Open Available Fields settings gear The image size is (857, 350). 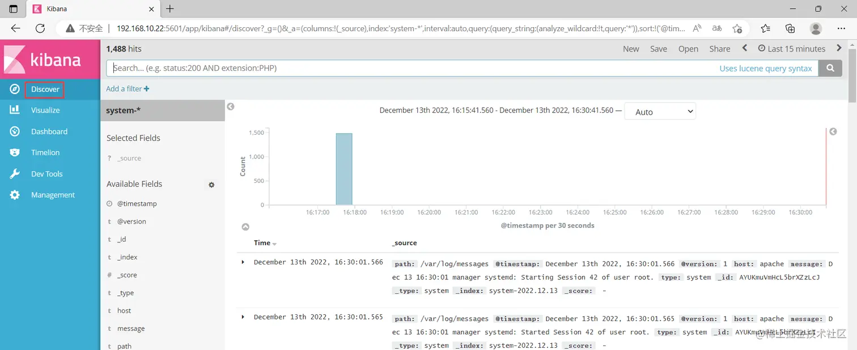[x=211, y=185]
